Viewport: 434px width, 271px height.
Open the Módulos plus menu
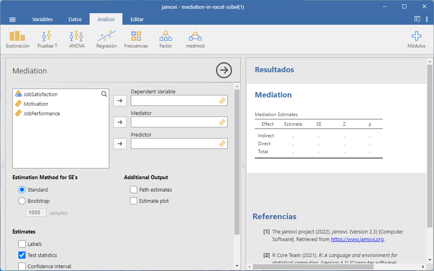416,40
